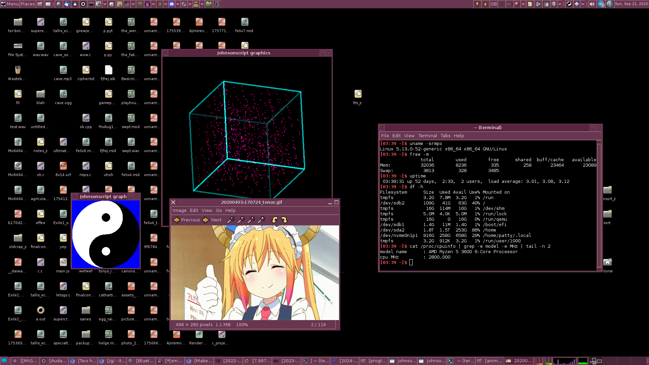Click the show desktop button in bottom-left corner
This screenshot has width=649, height=365.
(4, 361)
